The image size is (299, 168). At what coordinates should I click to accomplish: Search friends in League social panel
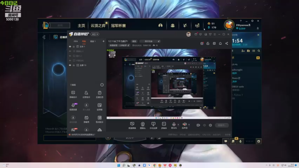[x=259, y=51]
